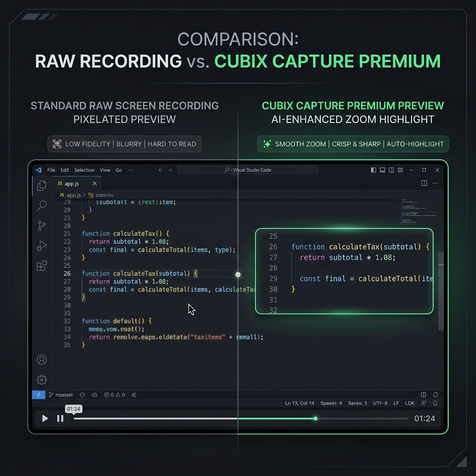Click the editor vertical scrollbar

pos(441,291)
